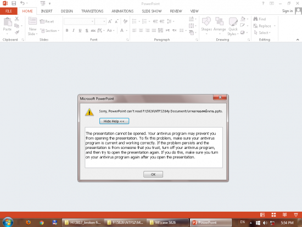Click the Save icon in Quick Access toolbar
The width and height of the screenshot is (302, 227).
pos(14,3)
